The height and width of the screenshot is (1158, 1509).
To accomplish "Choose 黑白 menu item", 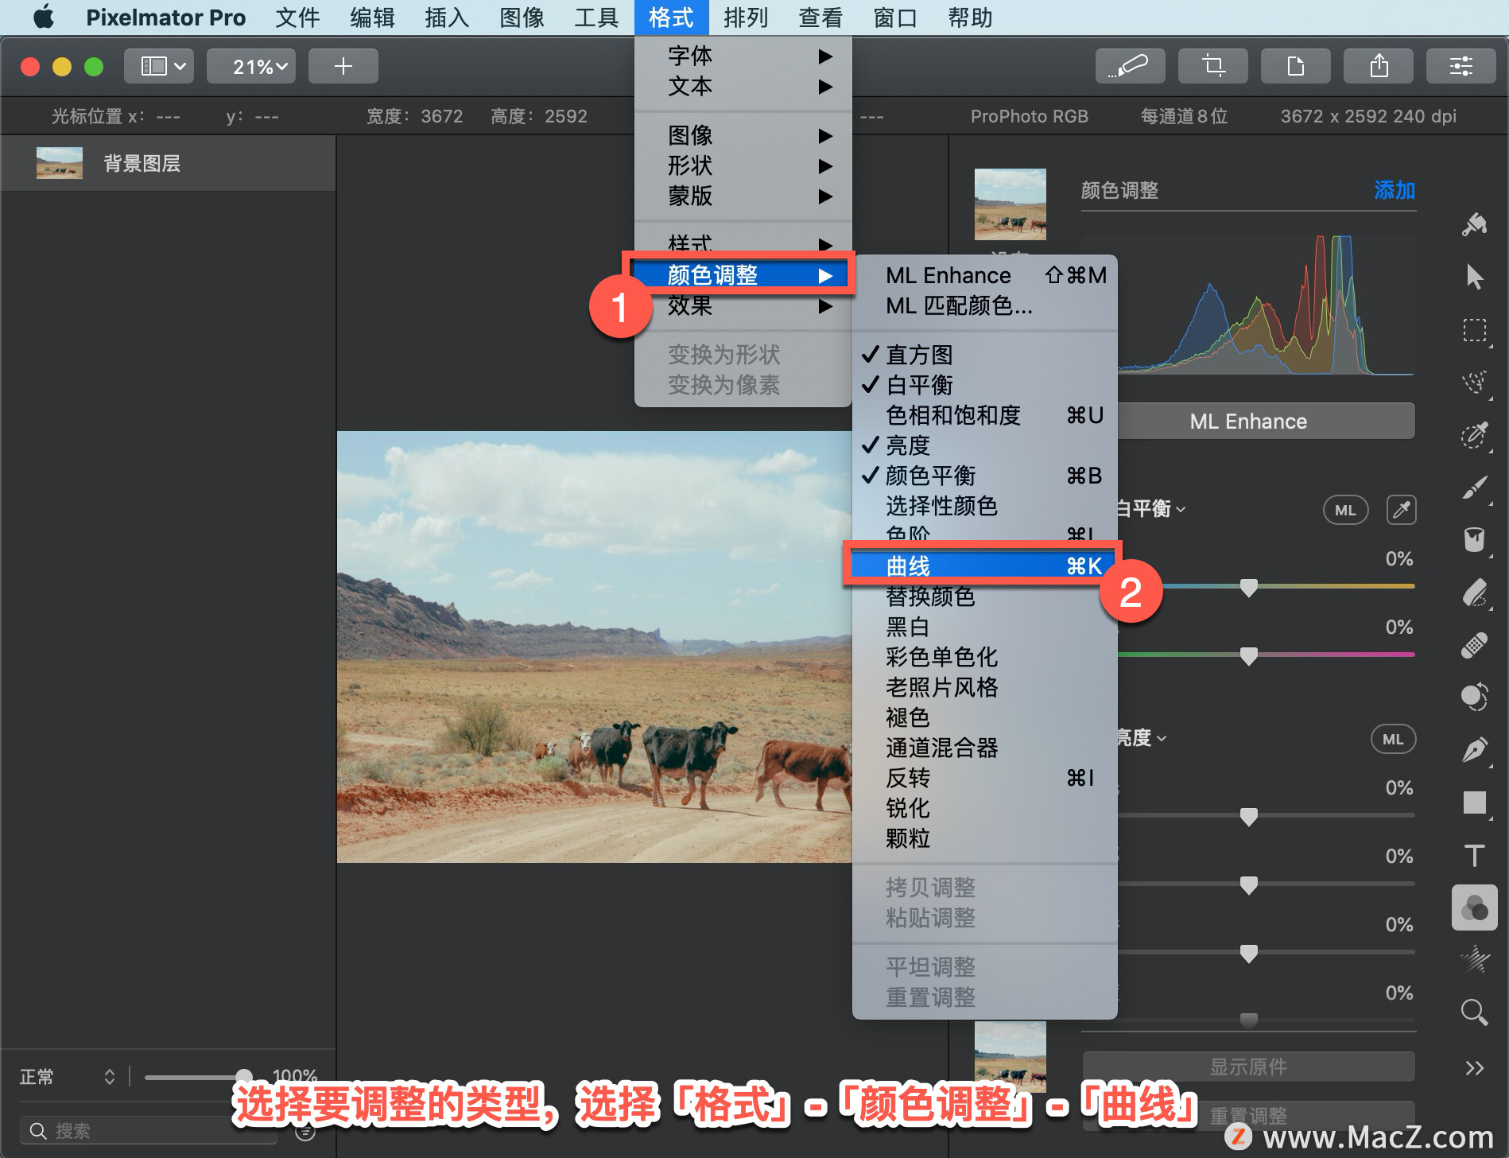I will 984,627.
